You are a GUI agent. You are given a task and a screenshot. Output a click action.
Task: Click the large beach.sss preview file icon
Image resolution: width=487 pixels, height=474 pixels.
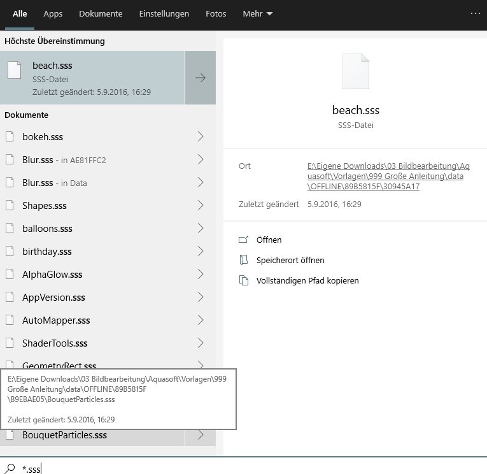pos(355,71)
